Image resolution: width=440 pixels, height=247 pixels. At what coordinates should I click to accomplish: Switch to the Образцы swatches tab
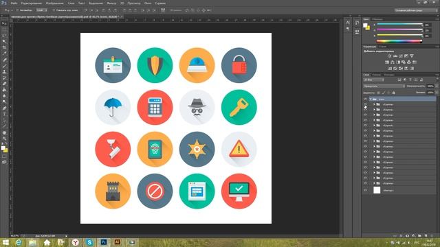coord(377,19)
